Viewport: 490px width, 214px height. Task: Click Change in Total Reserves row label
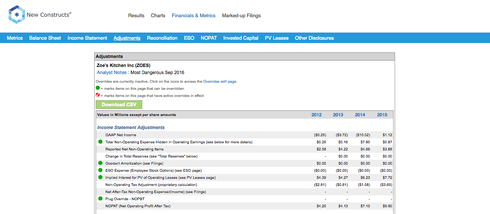151,156
